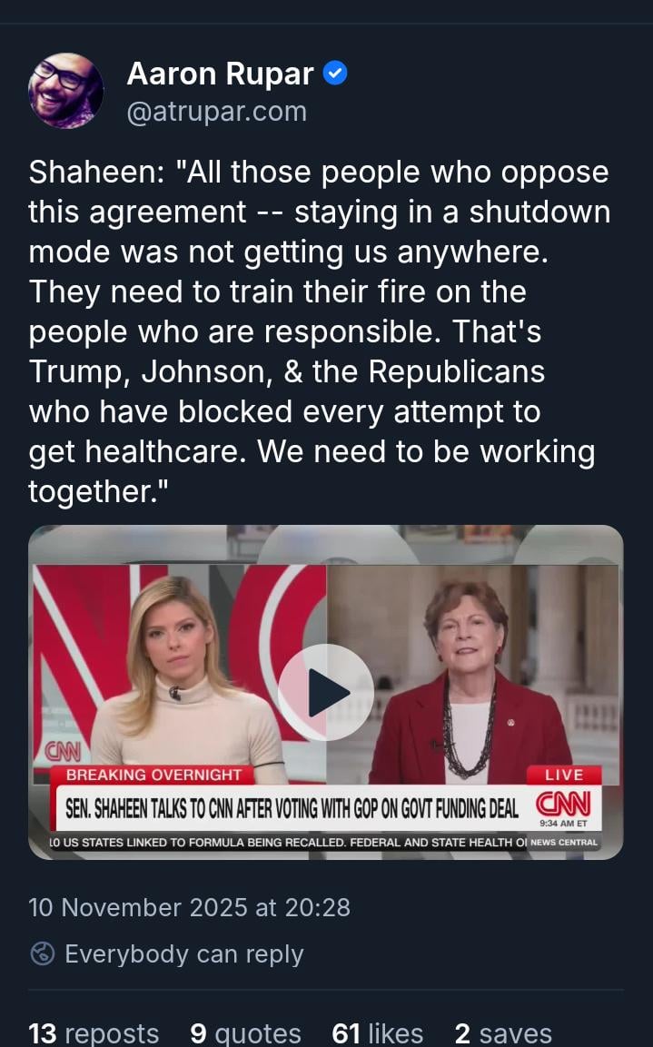Click the Shaheen quote post text

[319, 331]
